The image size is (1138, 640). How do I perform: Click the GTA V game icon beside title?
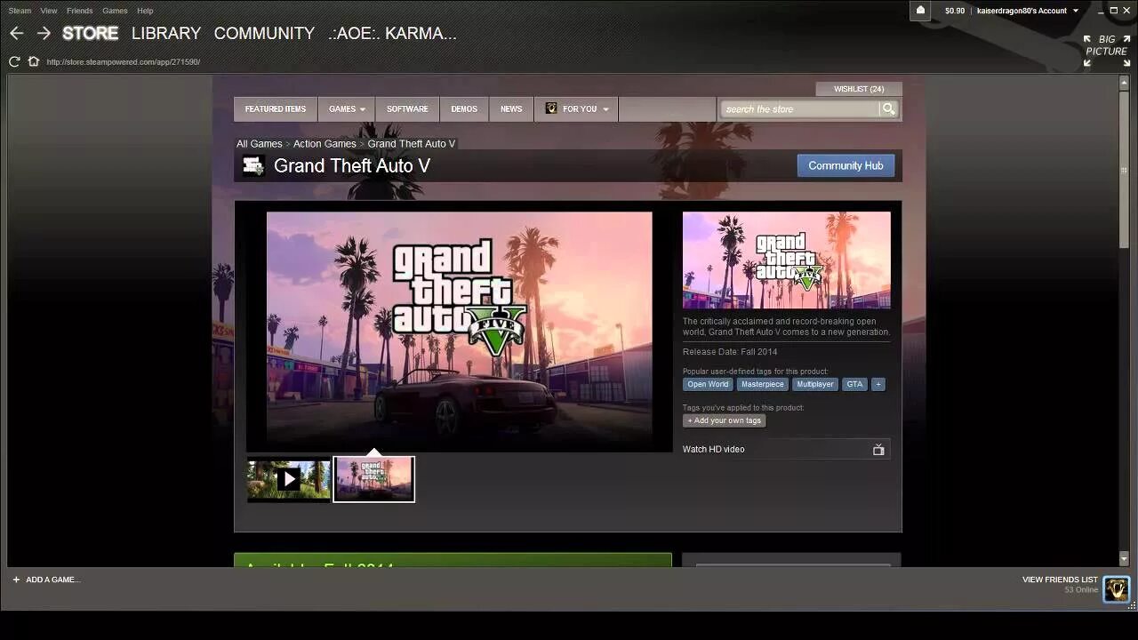click(253, 165)
